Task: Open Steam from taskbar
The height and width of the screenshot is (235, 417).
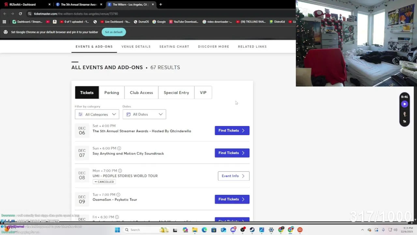Action: click(252, 230)
